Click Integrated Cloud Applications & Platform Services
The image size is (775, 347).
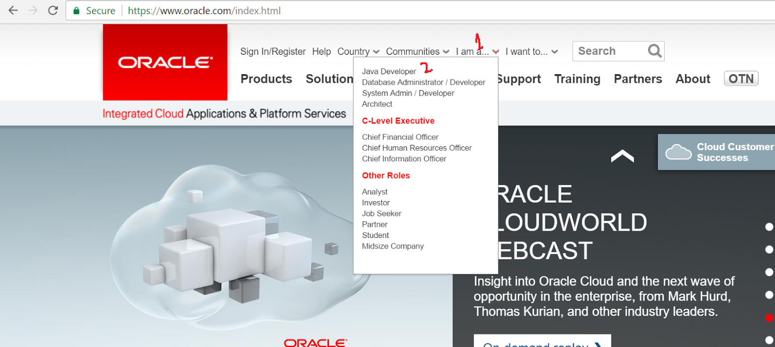click(224, 113)
